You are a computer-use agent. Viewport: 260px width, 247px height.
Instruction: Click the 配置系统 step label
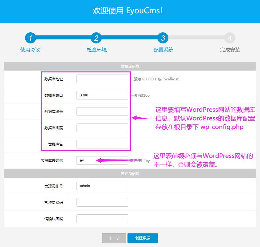[163, 50]
